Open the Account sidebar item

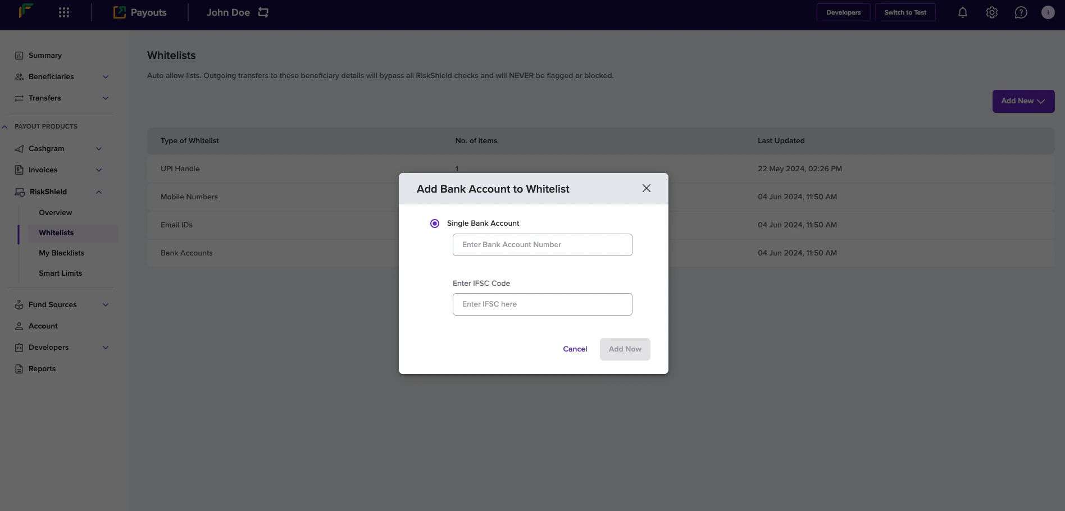[43, 326]
